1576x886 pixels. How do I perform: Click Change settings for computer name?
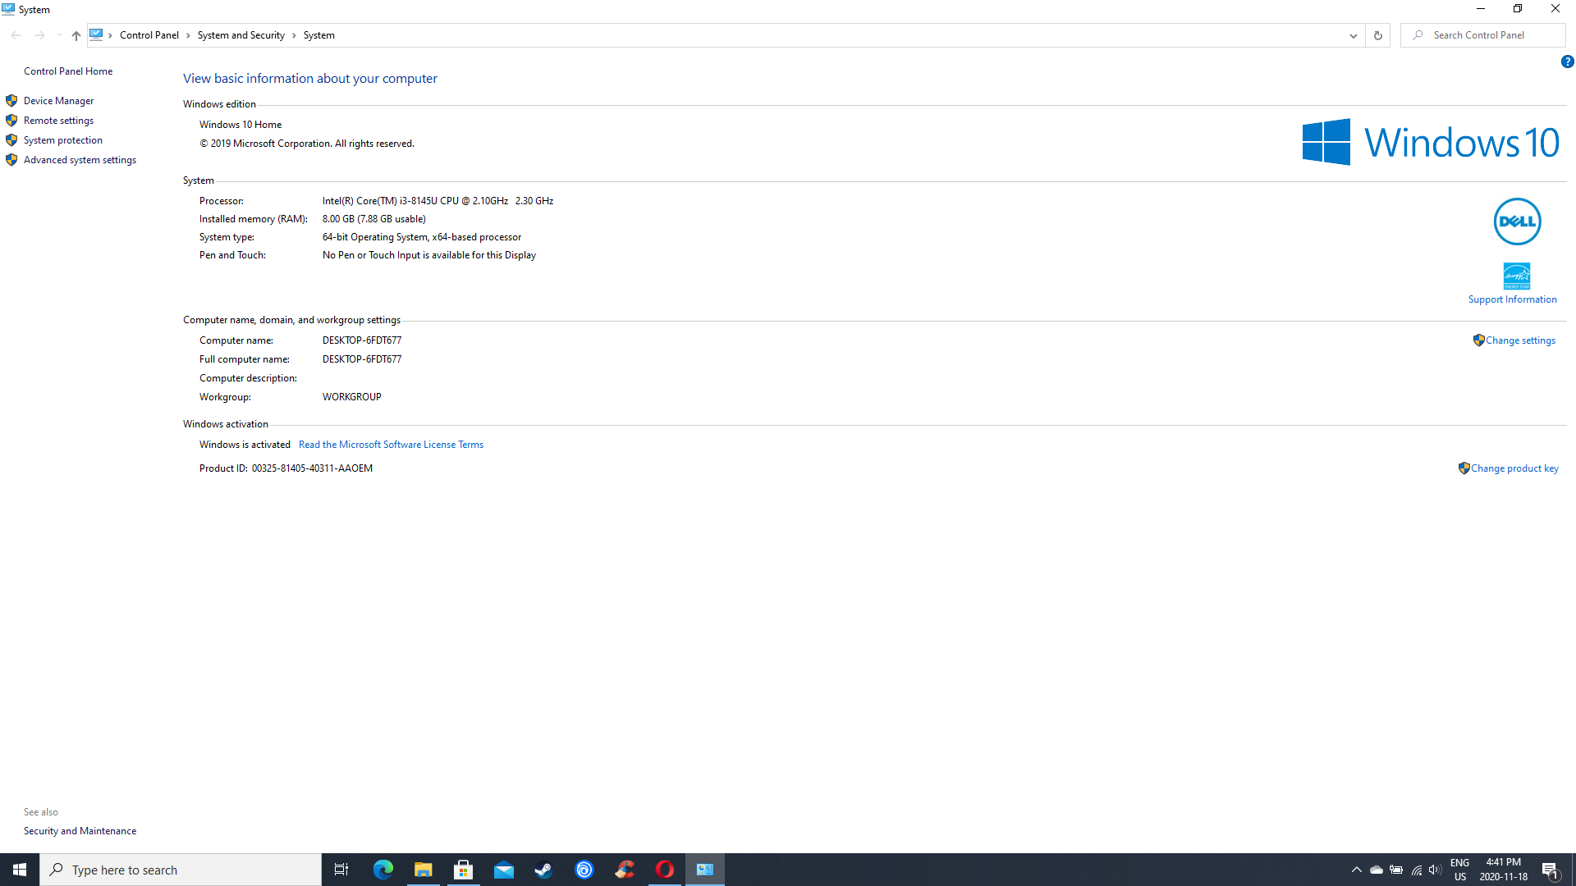click(1519, 340)
